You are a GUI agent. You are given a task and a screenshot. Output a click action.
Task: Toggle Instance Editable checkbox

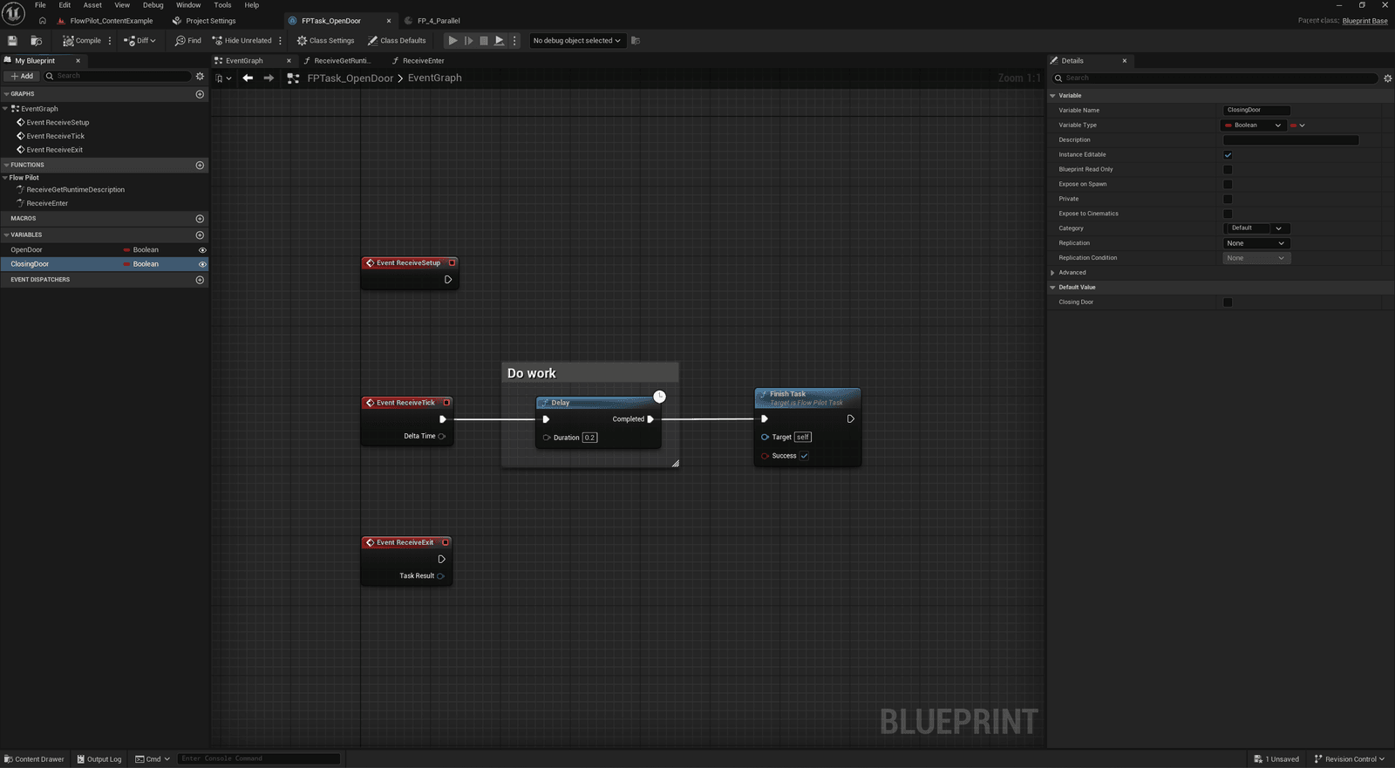coord(1228,155)
